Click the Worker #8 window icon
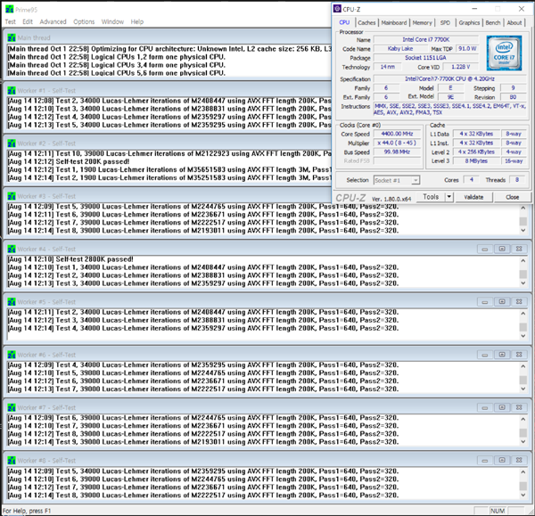The width and height of the screenshot is (535, 516). click(12, 461)
